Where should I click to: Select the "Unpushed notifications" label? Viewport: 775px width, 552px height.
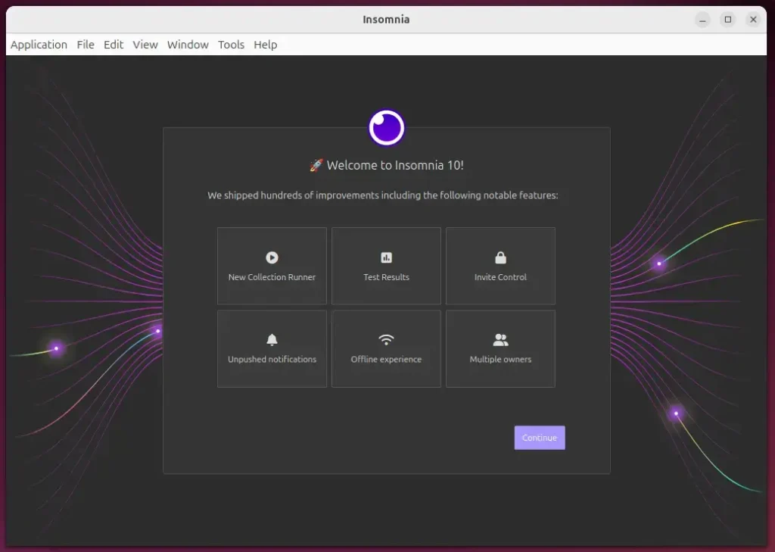272,359
